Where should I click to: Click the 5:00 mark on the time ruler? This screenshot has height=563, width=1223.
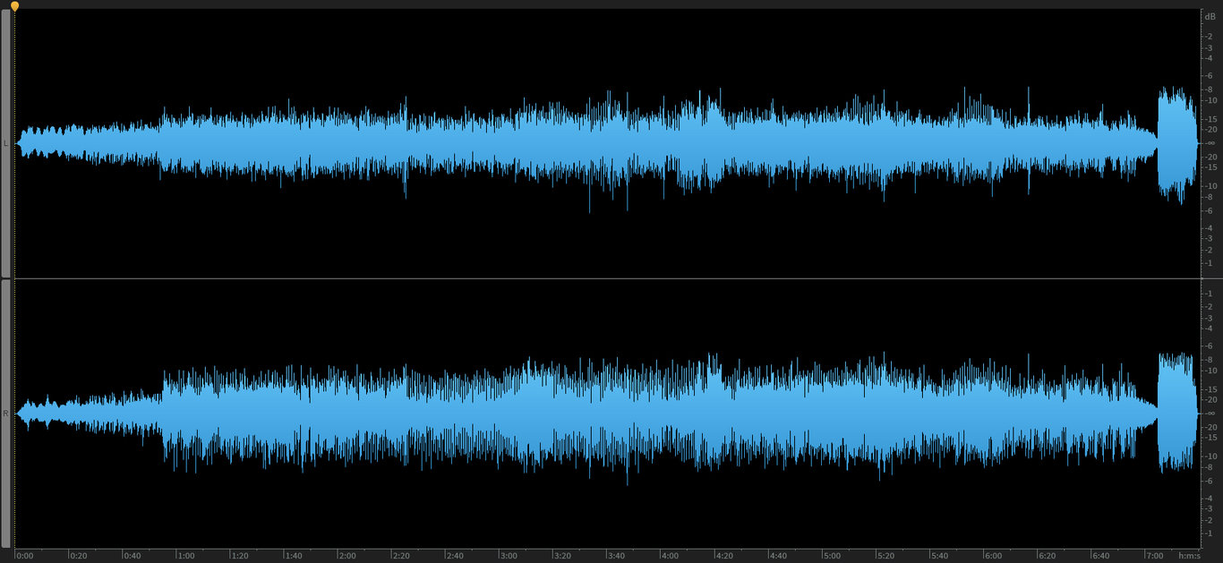[832, 556]
